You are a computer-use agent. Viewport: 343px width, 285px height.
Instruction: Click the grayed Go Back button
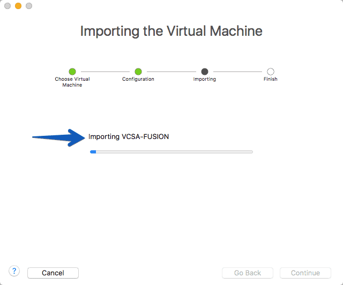[248, 273]
